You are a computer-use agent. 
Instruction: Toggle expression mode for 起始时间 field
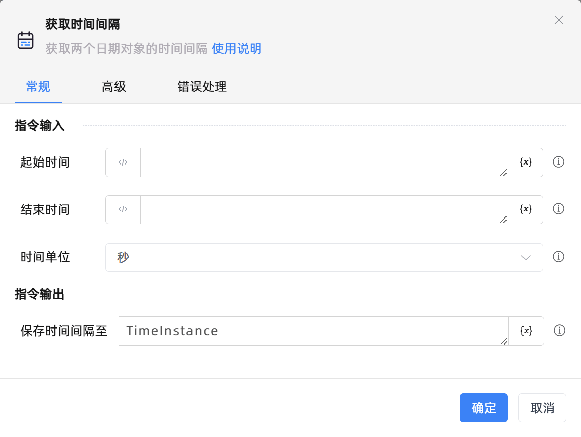123,162
